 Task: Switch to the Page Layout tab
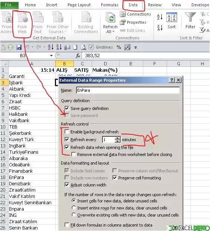pos(79,5)
